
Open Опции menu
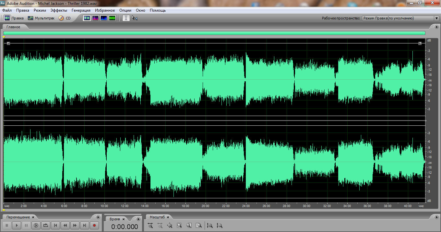pos(125,10)
